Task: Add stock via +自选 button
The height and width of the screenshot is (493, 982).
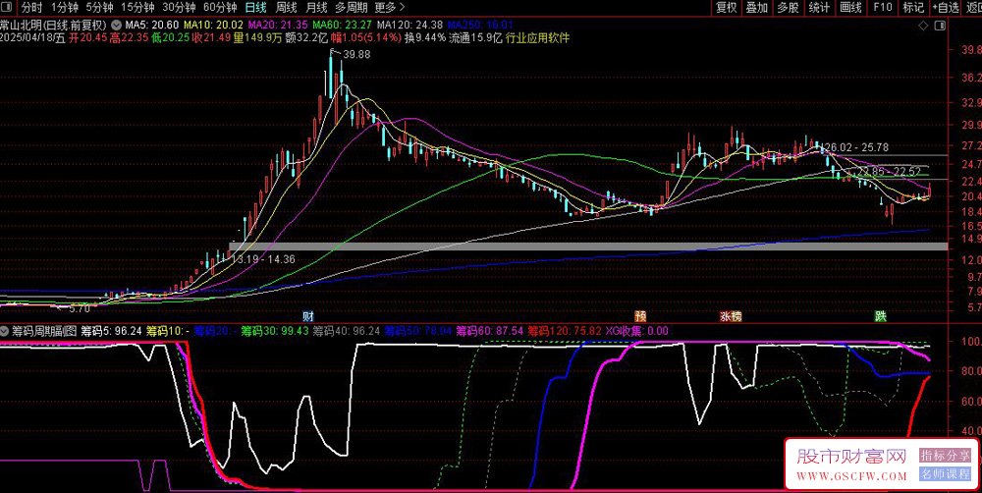Action: 946,8
